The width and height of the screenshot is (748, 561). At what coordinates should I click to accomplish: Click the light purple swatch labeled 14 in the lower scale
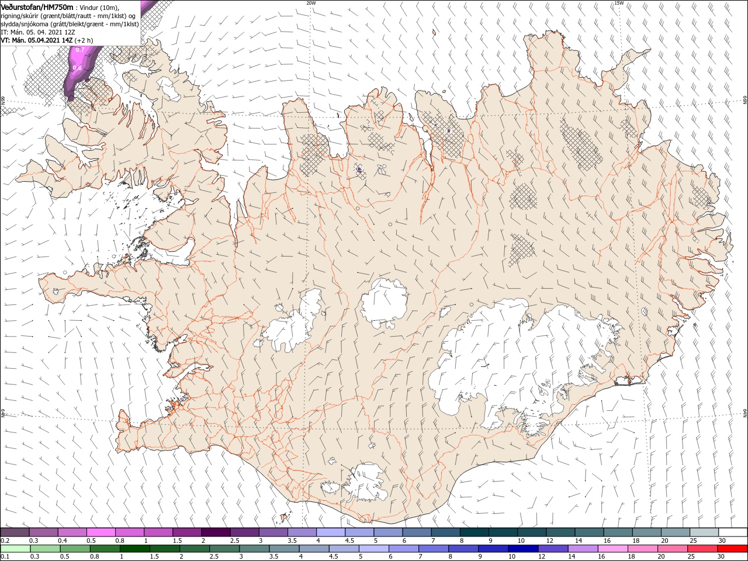583,549
